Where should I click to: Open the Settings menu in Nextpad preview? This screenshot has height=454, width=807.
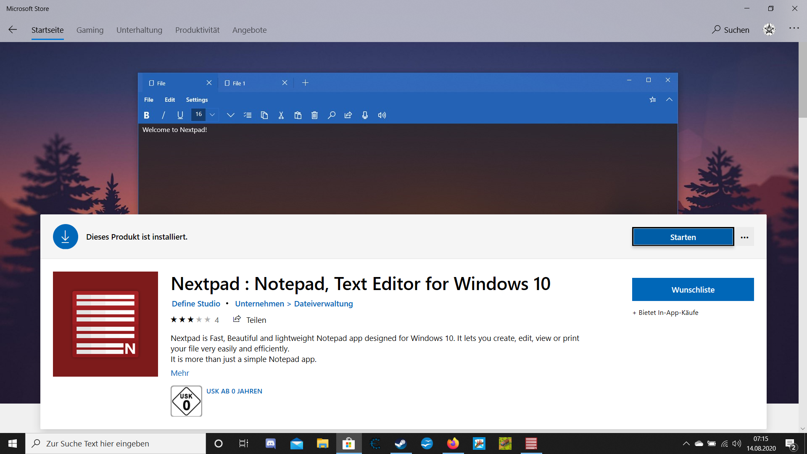click(x=197, y=100)
